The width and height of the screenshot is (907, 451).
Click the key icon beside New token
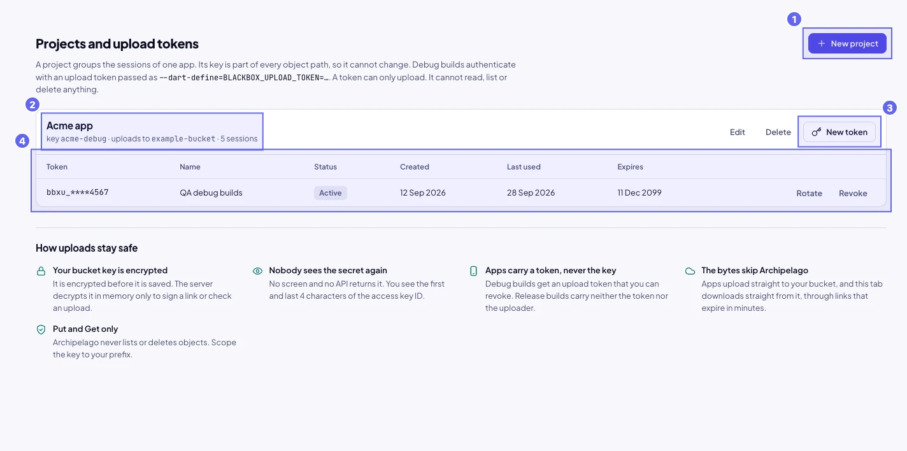pyautogui.click(x=817, y=132)
